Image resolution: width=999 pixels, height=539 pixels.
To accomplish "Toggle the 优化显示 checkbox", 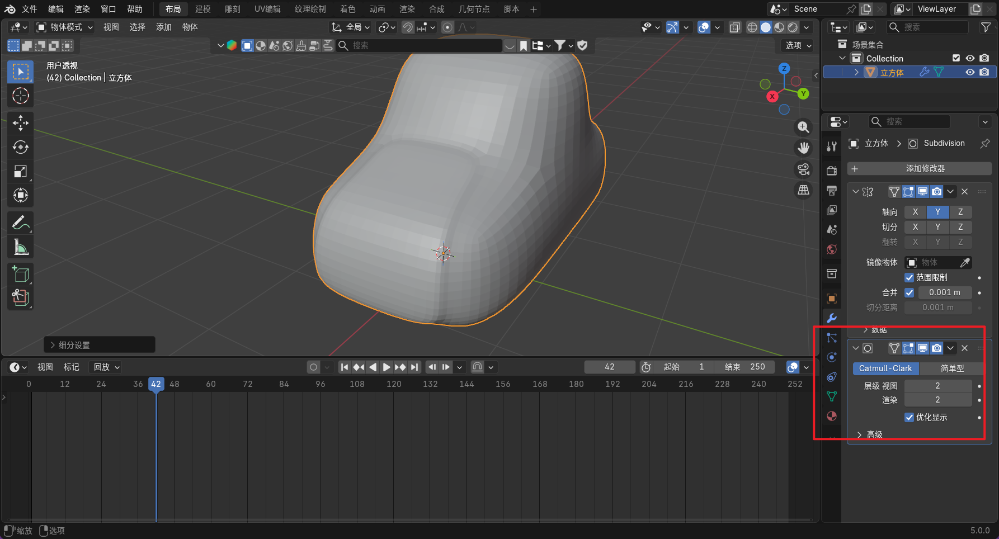I will (x=910, y=417).
